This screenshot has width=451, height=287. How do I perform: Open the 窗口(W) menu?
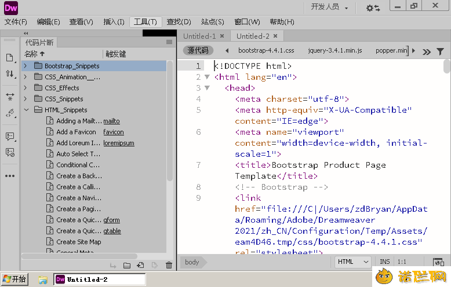(x=247, y=22)
